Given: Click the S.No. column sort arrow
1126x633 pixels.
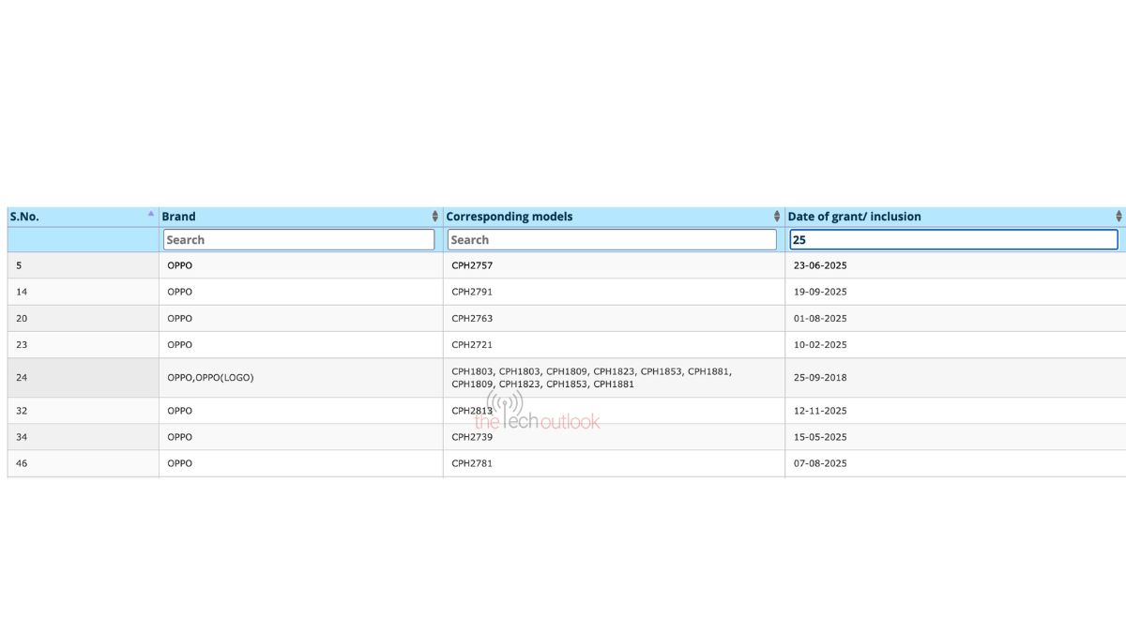Looking at the screenshot, I should click(x=150, y=214).
